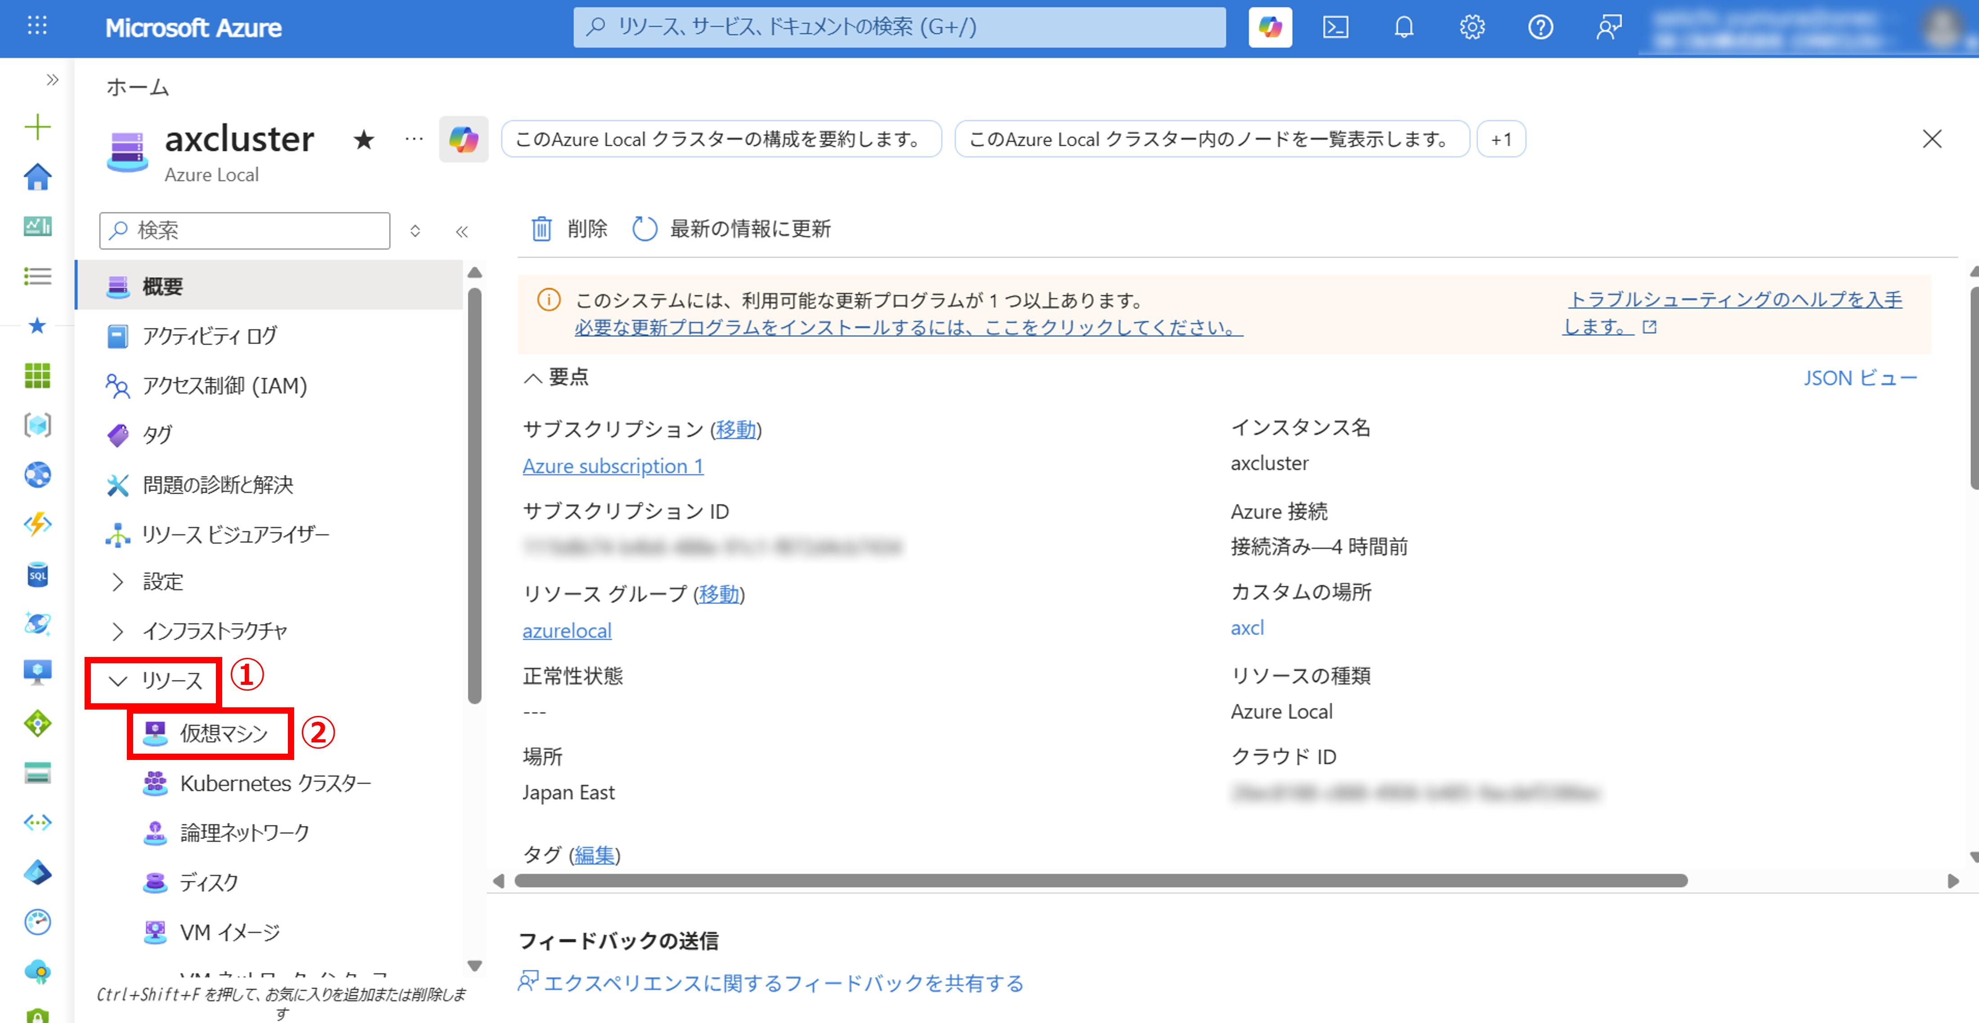
Task: Open portal settings gear
Action: click(x=1472, y=27)
